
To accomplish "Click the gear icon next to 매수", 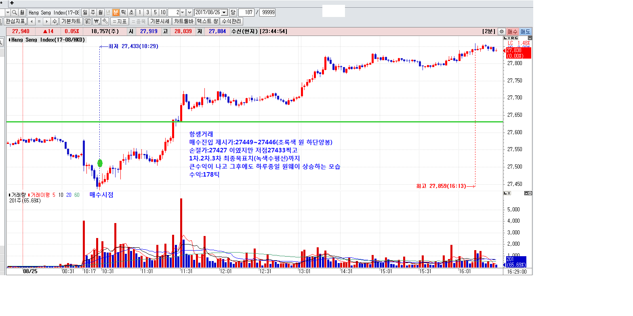I will (x=502, y=32).
